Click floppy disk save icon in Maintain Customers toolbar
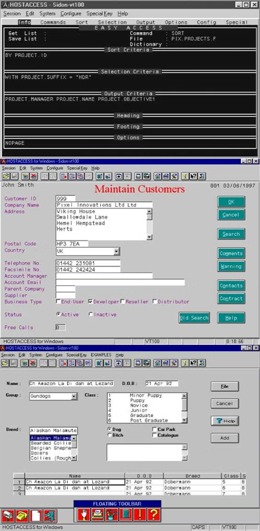Viewport: 260px width, 531px height. coord(13,176)
